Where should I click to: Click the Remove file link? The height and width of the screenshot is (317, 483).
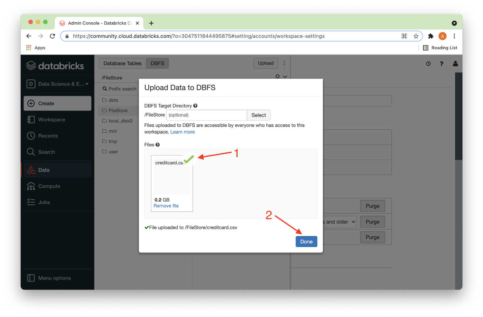click(x=166, y=206)
